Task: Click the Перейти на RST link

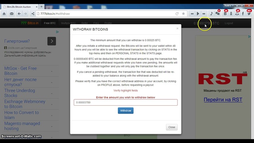Action: tap(223, 100)
